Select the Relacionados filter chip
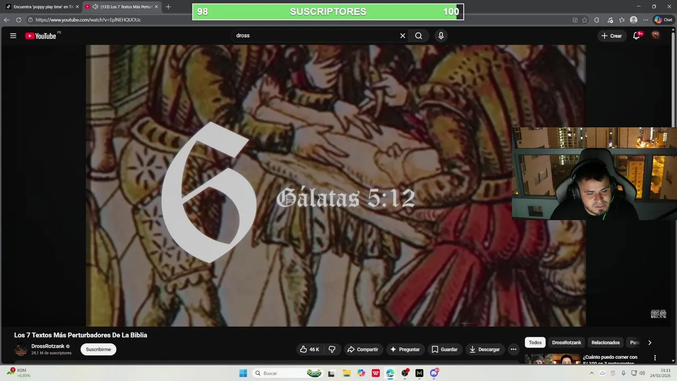This screenshot has width=677, height=381. click(606, 342)
